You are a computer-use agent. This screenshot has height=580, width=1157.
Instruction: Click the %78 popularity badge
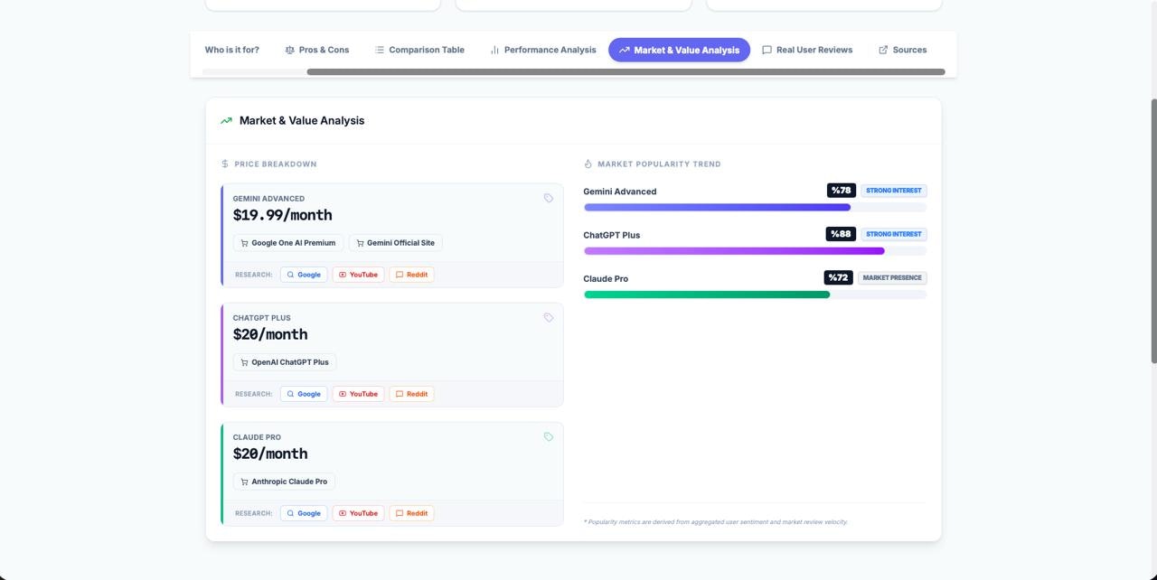tap(842, 191)
